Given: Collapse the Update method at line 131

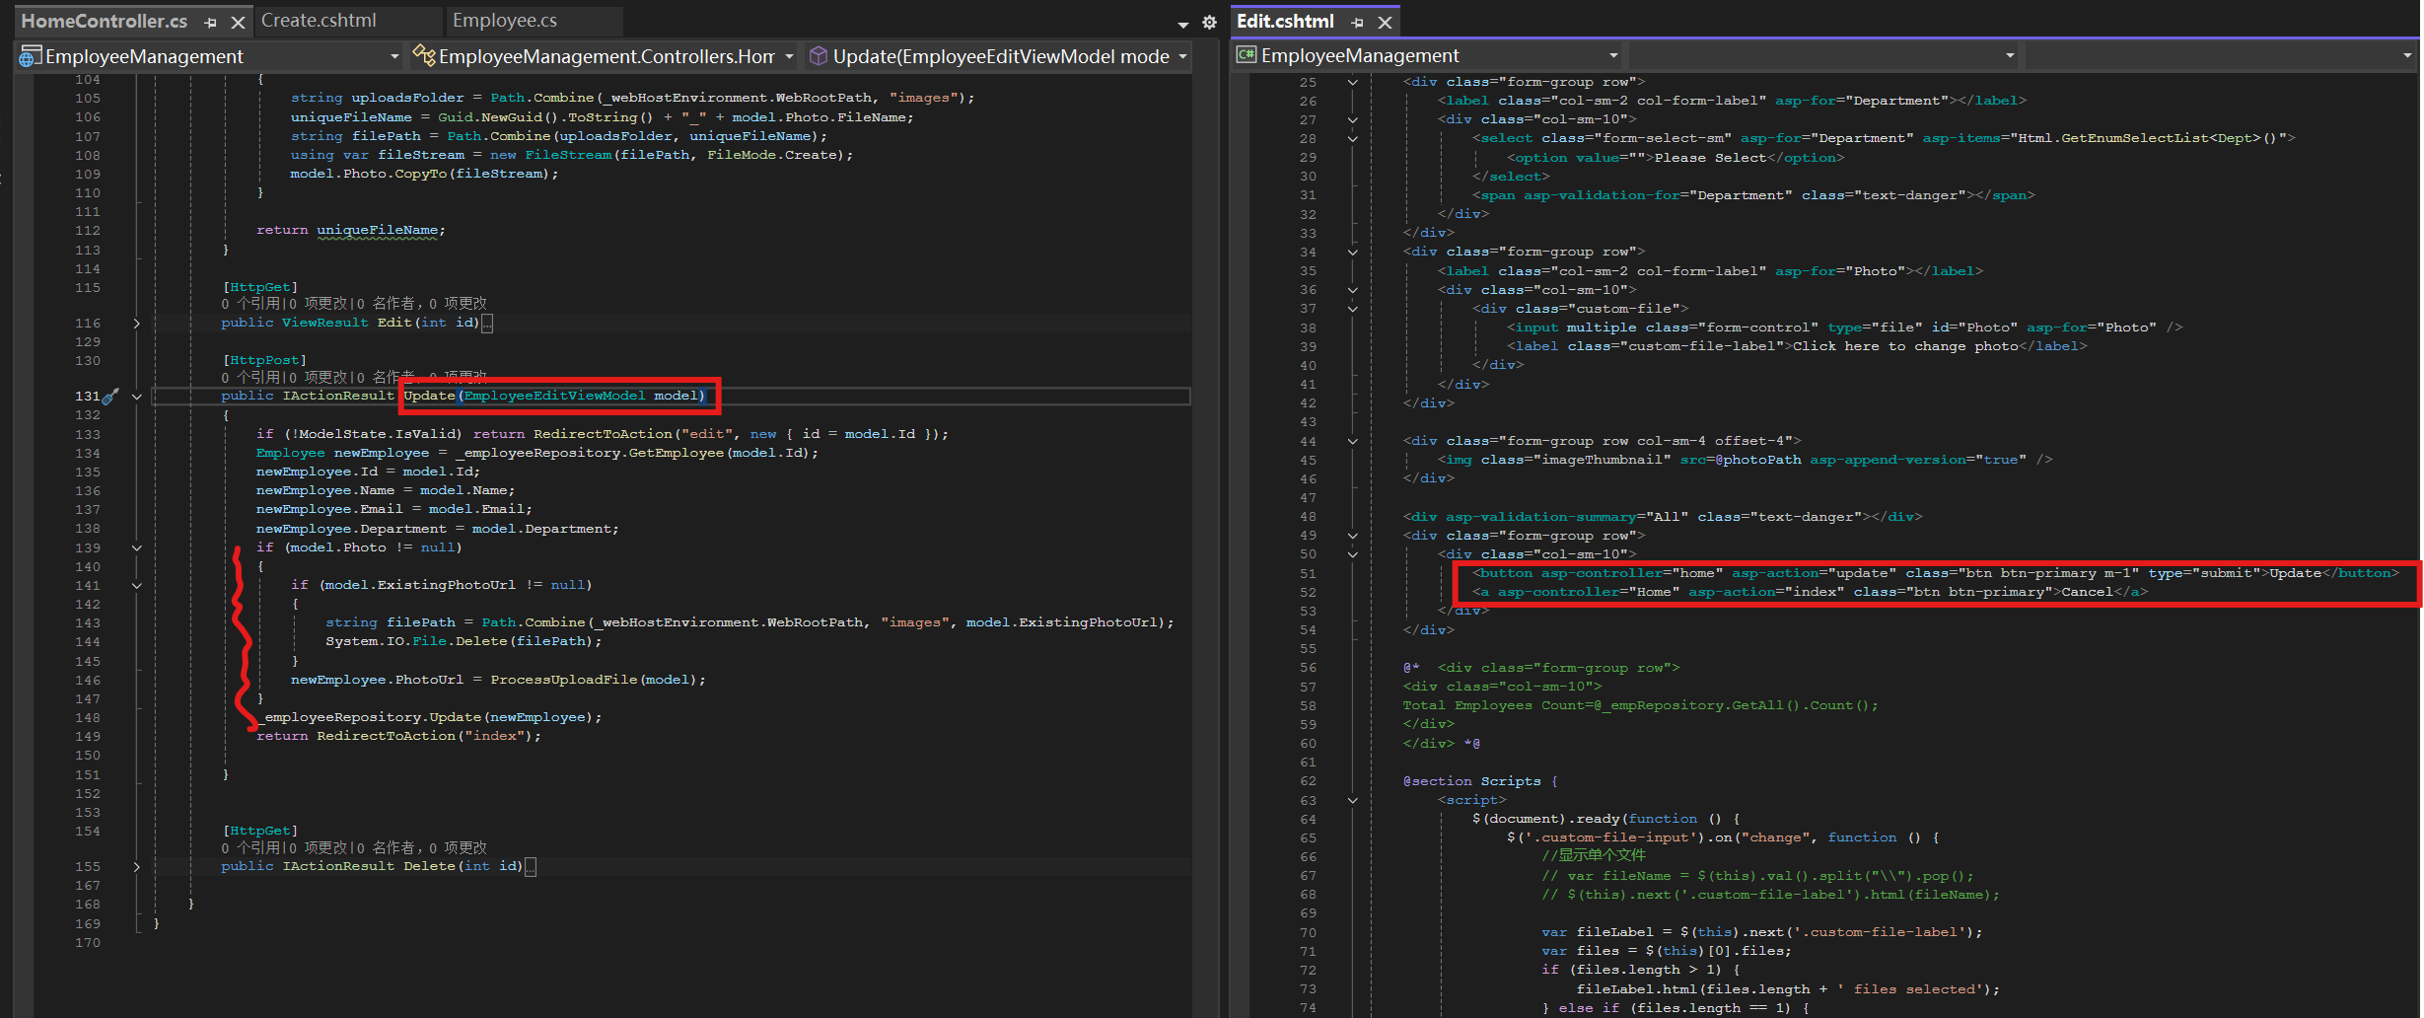Looking at the screenshot, I should coord(137,397).
